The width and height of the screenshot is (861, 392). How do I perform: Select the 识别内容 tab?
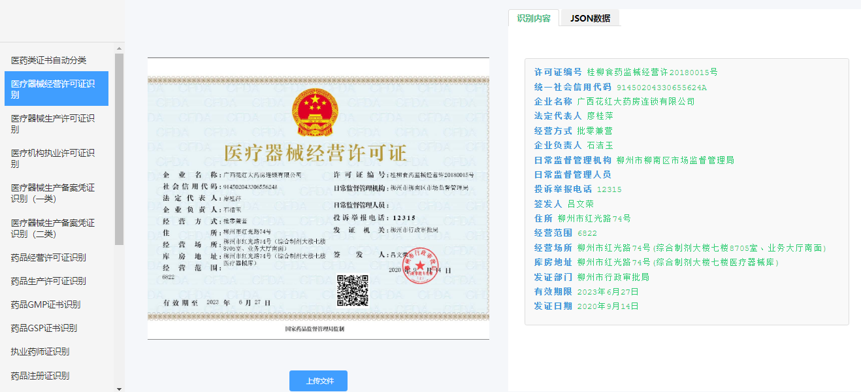click(x=533, y=18)
